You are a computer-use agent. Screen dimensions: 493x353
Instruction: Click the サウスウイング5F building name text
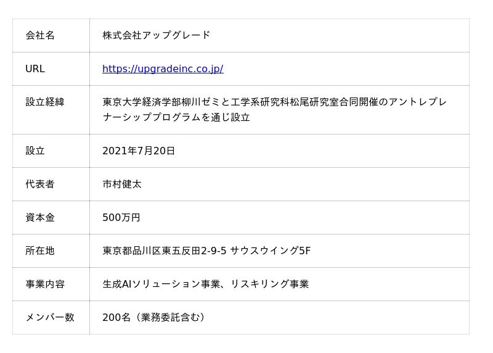click(x=270, y=251)
